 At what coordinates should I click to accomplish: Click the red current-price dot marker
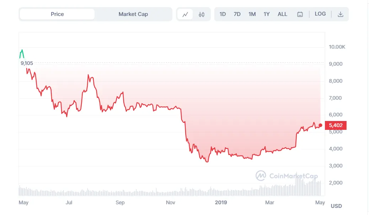coord(321,125)
